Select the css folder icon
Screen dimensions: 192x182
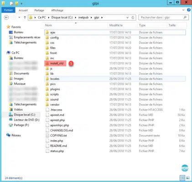(47, 43)
